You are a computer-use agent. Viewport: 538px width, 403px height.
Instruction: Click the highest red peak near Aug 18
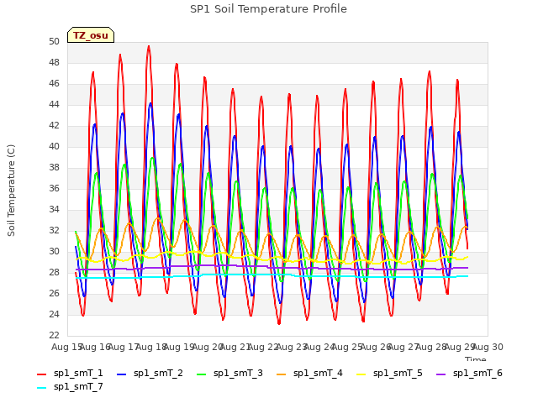(149, 46)
